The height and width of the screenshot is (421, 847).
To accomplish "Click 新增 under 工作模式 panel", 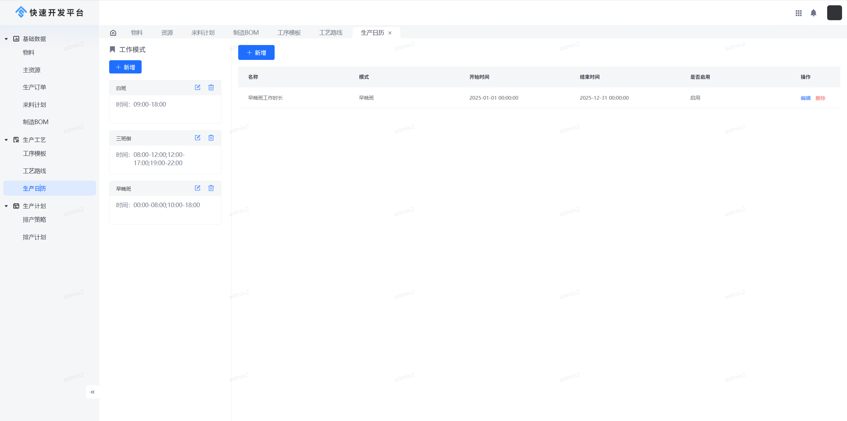I will point(125,67).
